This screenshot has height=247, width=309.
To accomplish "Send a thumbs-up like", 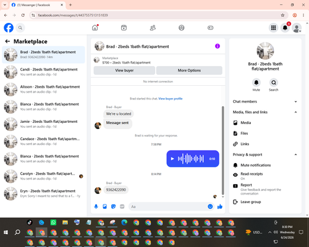I will click(x=220, y=206).
